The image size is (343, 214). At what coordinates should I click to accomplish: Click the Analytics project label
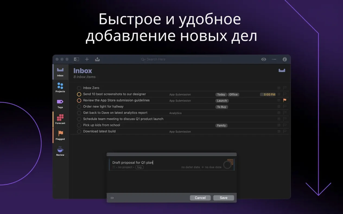pos(176,113)
